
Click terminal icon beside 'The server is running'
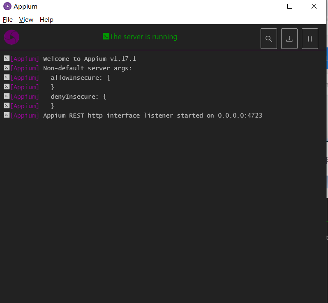click(x=106, y=37)
